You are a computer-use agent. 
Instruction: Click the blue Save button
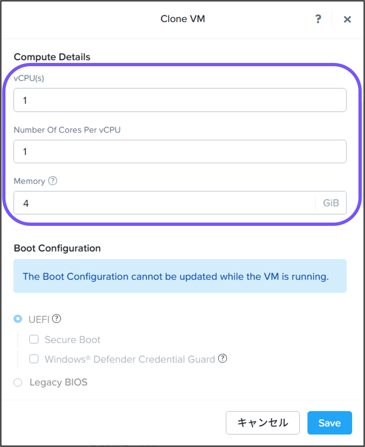[329, 423]
